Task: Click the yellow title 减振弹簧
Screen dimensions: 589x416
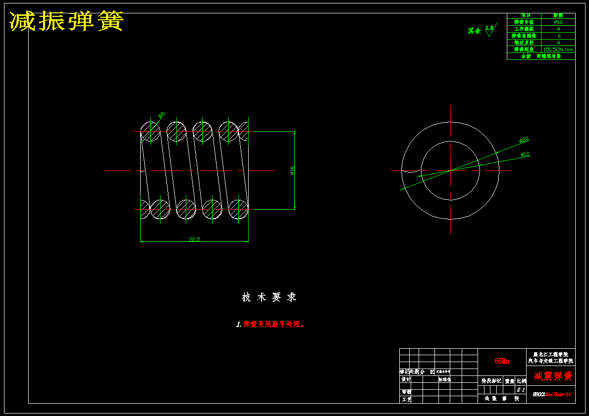Action: (66, 21)
